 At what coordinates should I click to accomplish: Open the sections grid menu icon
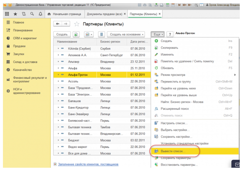click(7, 14)
